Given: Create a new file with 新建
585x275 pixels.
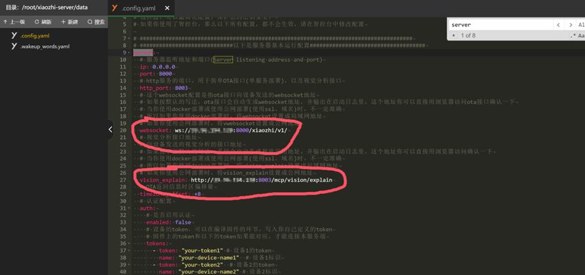Looking at the screenshot, I should (69, 22).
